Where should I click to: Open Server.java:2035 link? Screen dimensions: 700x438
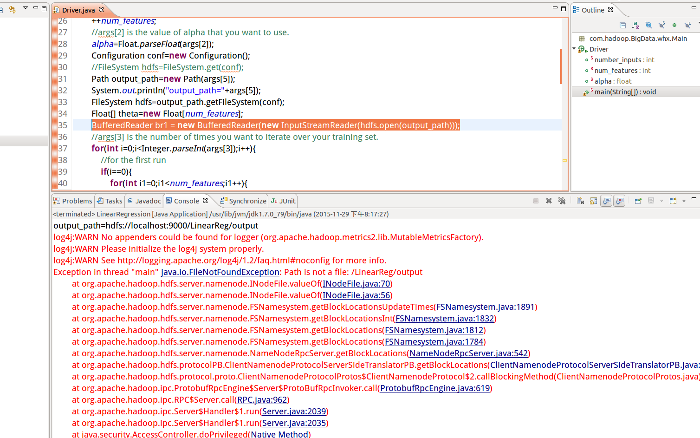(x=294, y=423)
